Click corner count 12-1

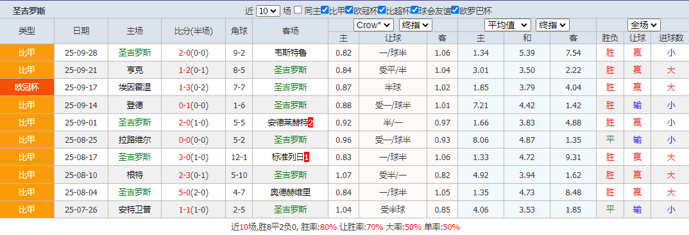239,158
